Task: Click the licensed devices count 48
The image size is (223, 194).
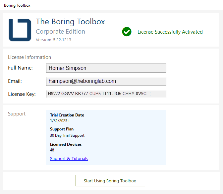Action: (x=52, y=150)
